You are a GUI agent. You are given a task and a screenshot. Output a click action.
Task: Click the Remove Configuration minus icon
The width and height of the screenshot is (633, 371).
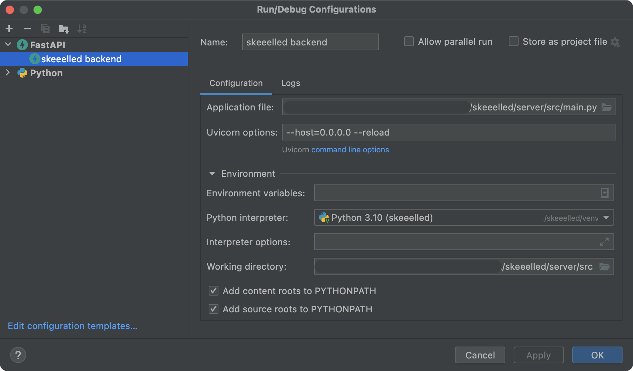(x=27, y=29)
